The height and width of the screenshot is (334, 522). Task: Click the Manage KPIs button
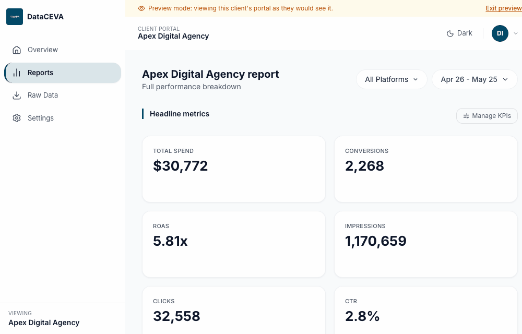[487, 116]
